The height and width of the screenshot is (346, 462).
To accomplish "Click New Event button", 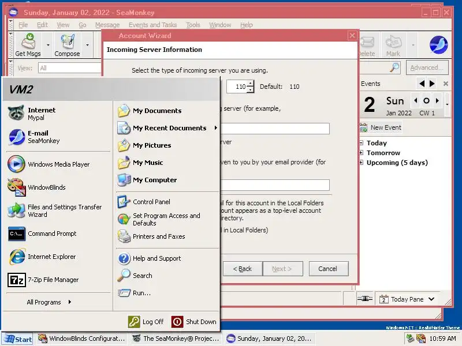I will 381,127.
